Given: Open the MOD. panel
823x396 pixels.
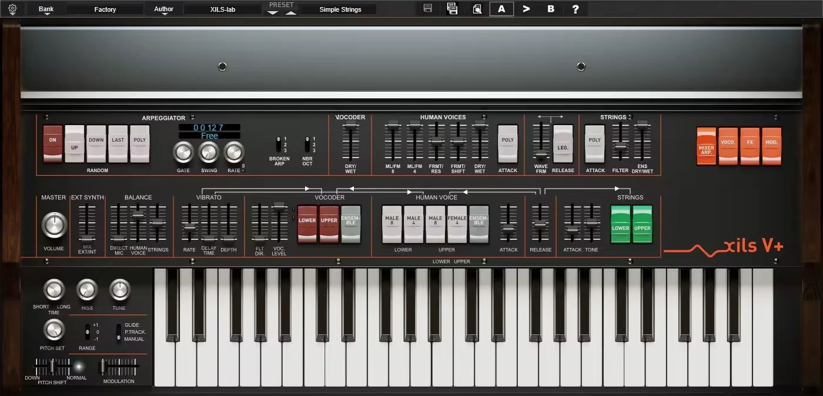Looking at the screenshot, I should pos(772,146).
